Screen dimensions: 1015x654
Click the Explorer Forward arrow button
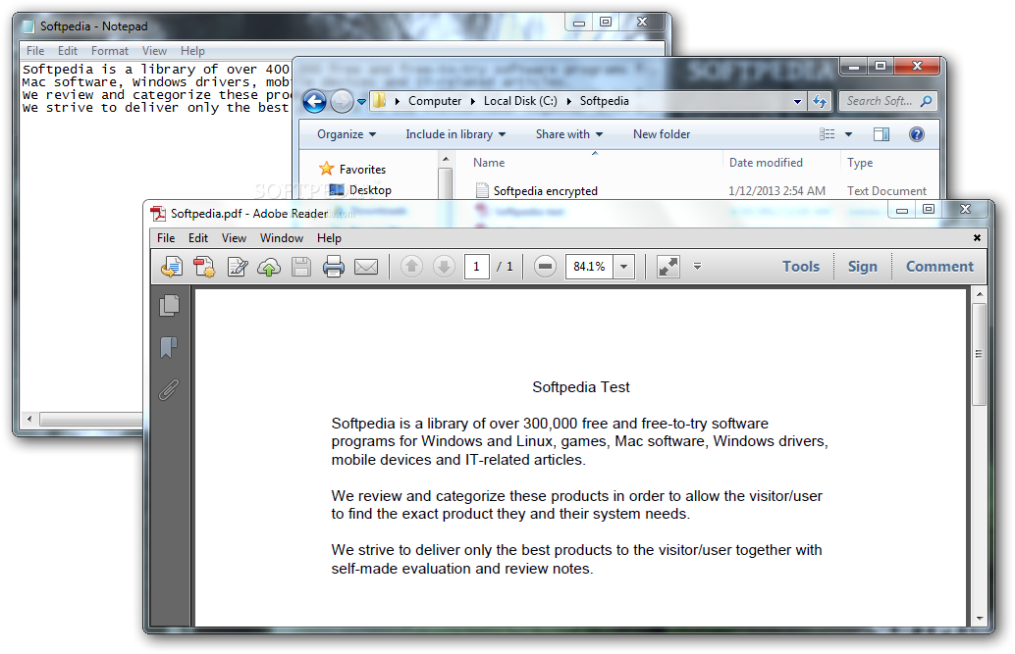[x=342, y=102]
